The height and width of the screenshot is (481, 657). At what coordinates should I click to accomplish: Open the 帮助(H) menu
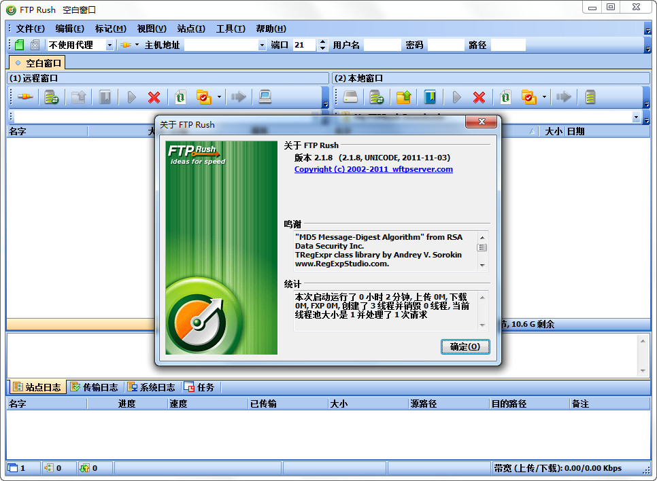pyautogui.click(x=271, y=29)
